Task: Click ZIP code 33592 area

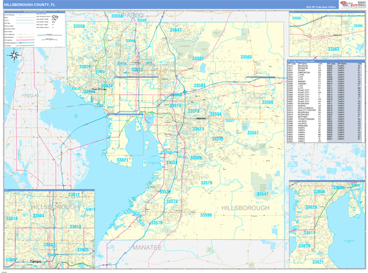Action: (198, 58)
